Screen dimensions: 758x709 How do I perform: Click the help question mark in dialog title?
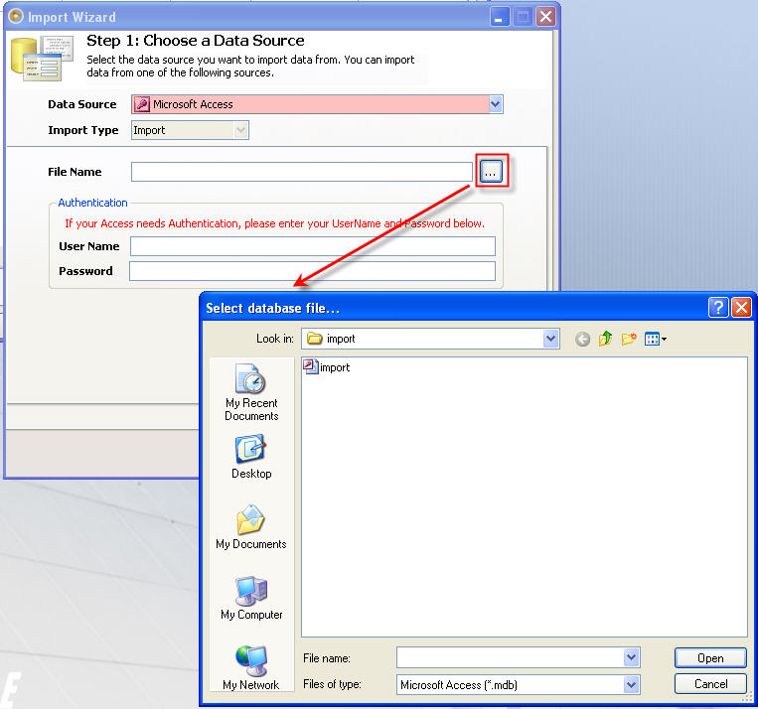pyautogui.click(x=718, y=308)
